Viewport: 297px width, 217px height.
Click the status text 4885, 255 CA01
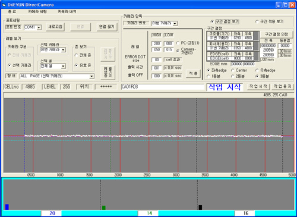(x=275, y=95)
